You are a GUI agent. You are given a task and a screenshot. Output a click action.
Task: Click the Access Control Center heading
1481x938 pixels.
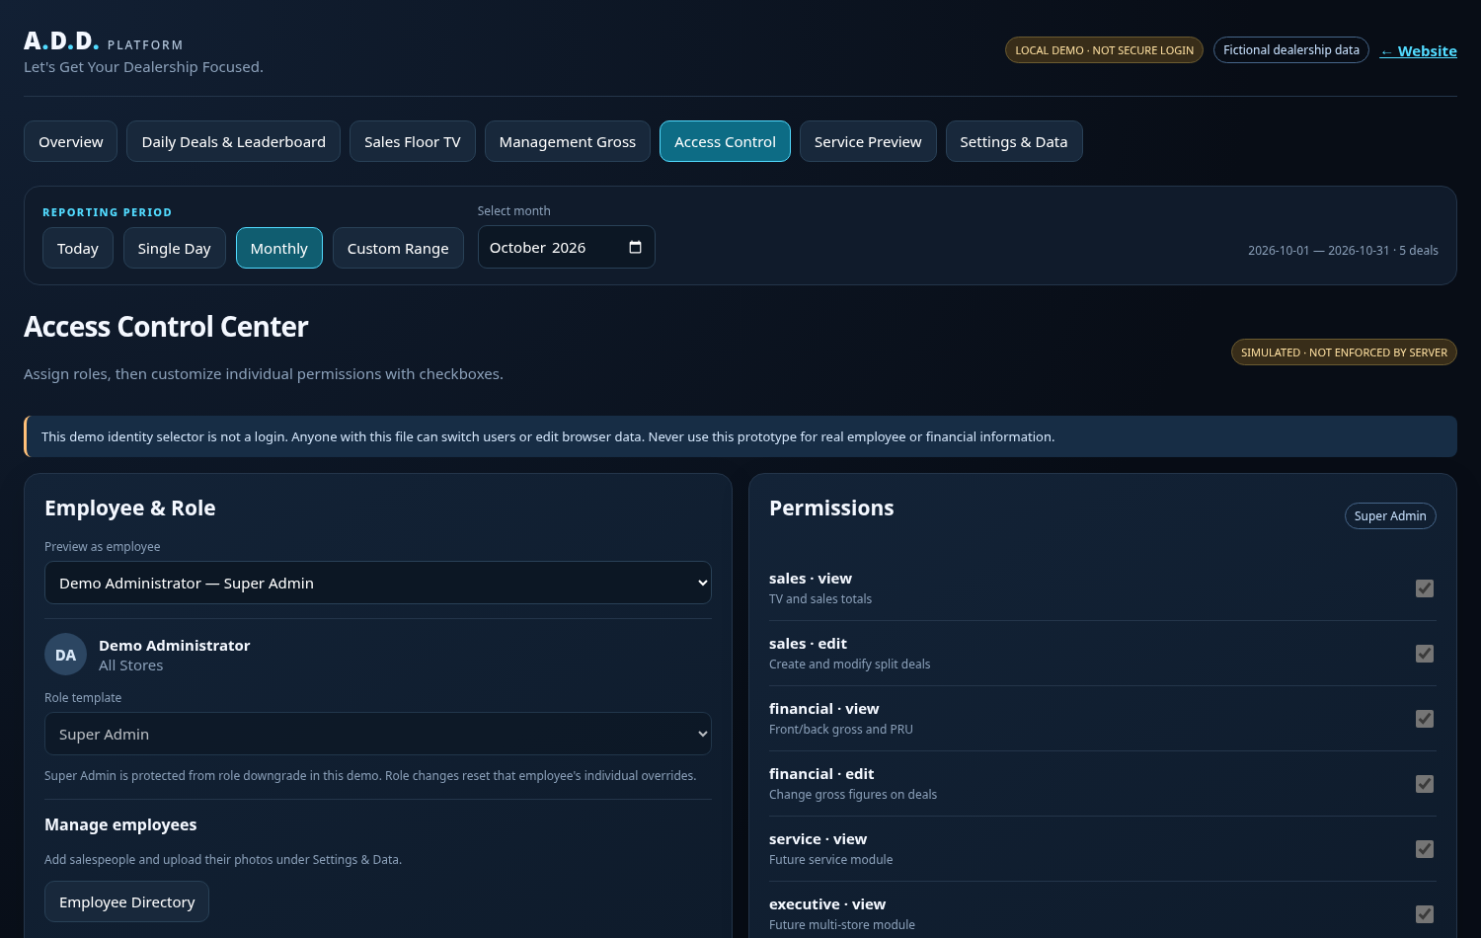[166, 327]
